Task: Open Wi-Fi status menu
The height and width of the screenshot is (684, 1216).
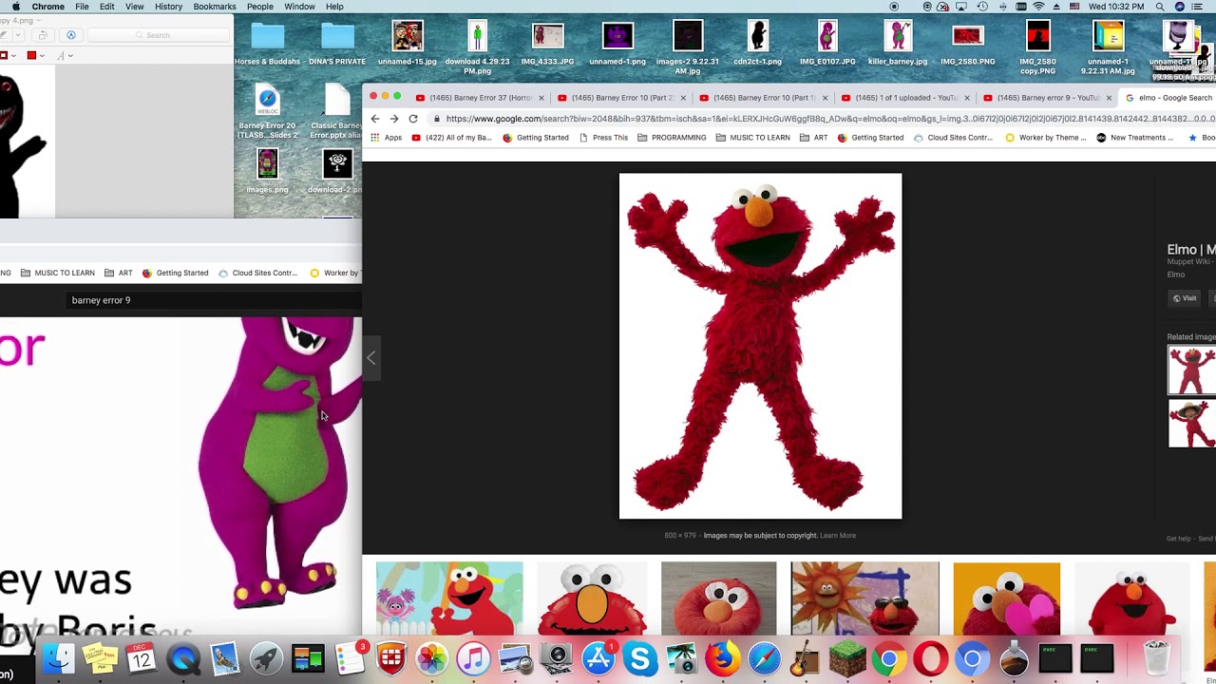Action: (x=1039, y=7)
